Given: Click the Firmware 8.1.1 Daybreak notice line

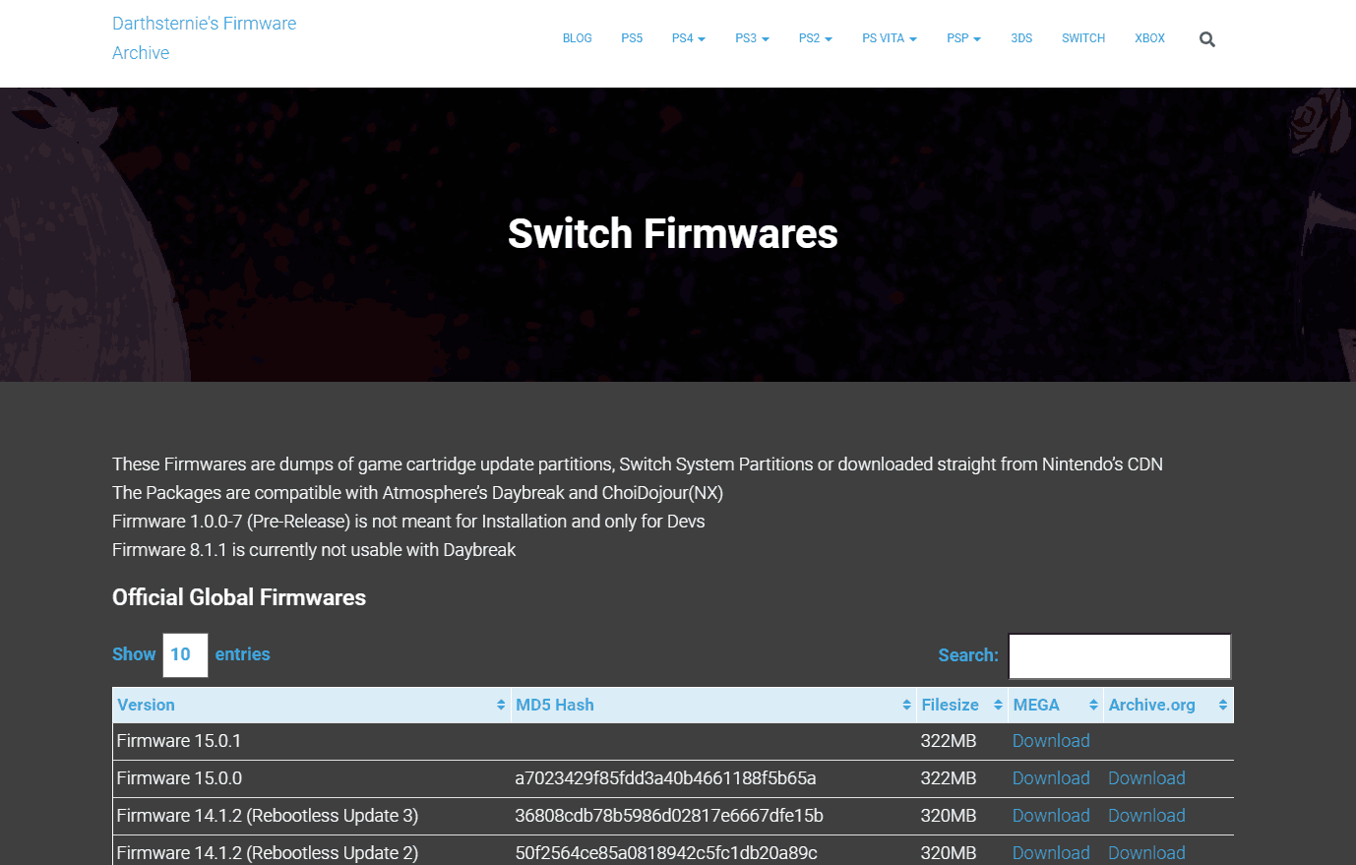Looking at the screenshot, I should coord(314,550).
